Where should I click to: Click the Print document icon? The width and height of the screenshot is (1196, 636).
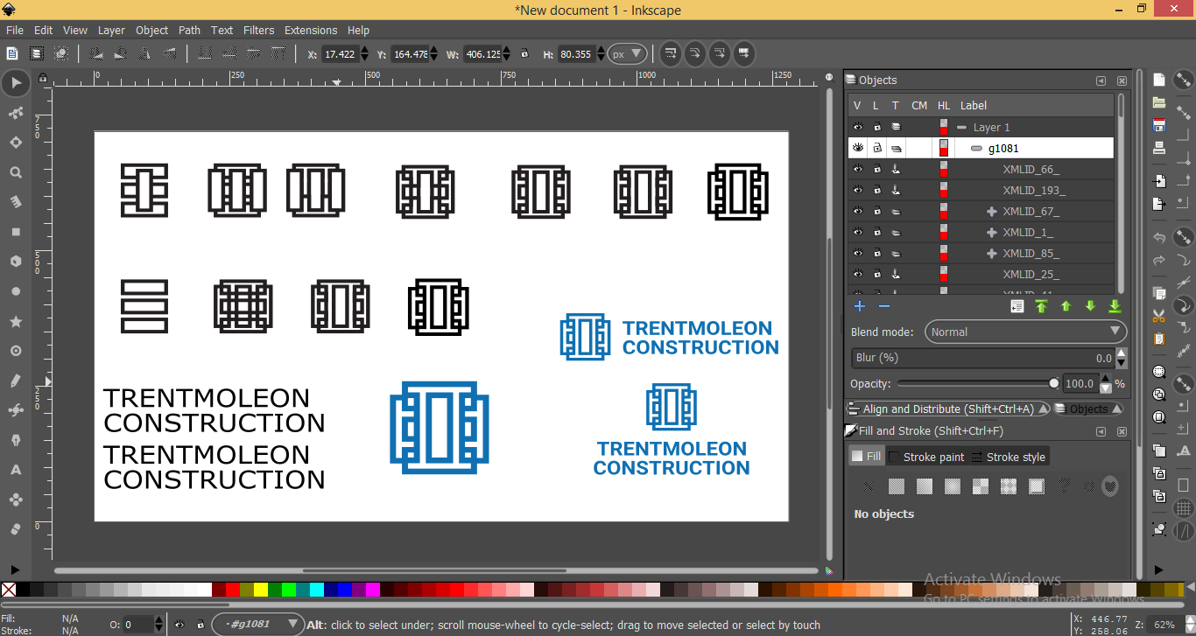pyautogui.click(x=1159, y=148)
